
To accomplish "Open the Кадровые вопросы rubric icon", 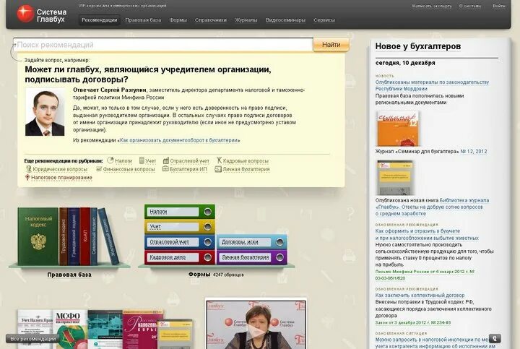I will (x=219, y=160).
